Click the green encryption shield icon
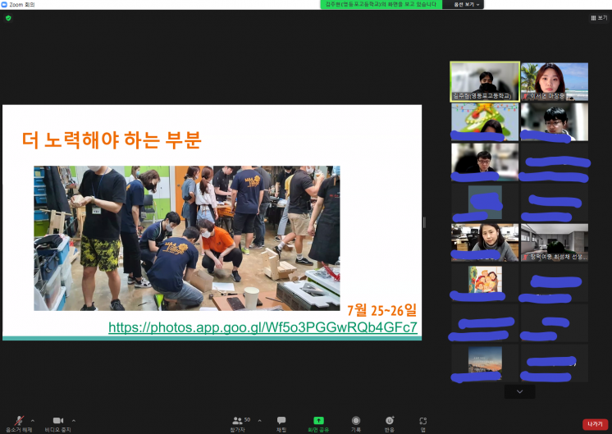The height and width of the screenshot is (434, 612). point(8,17)
